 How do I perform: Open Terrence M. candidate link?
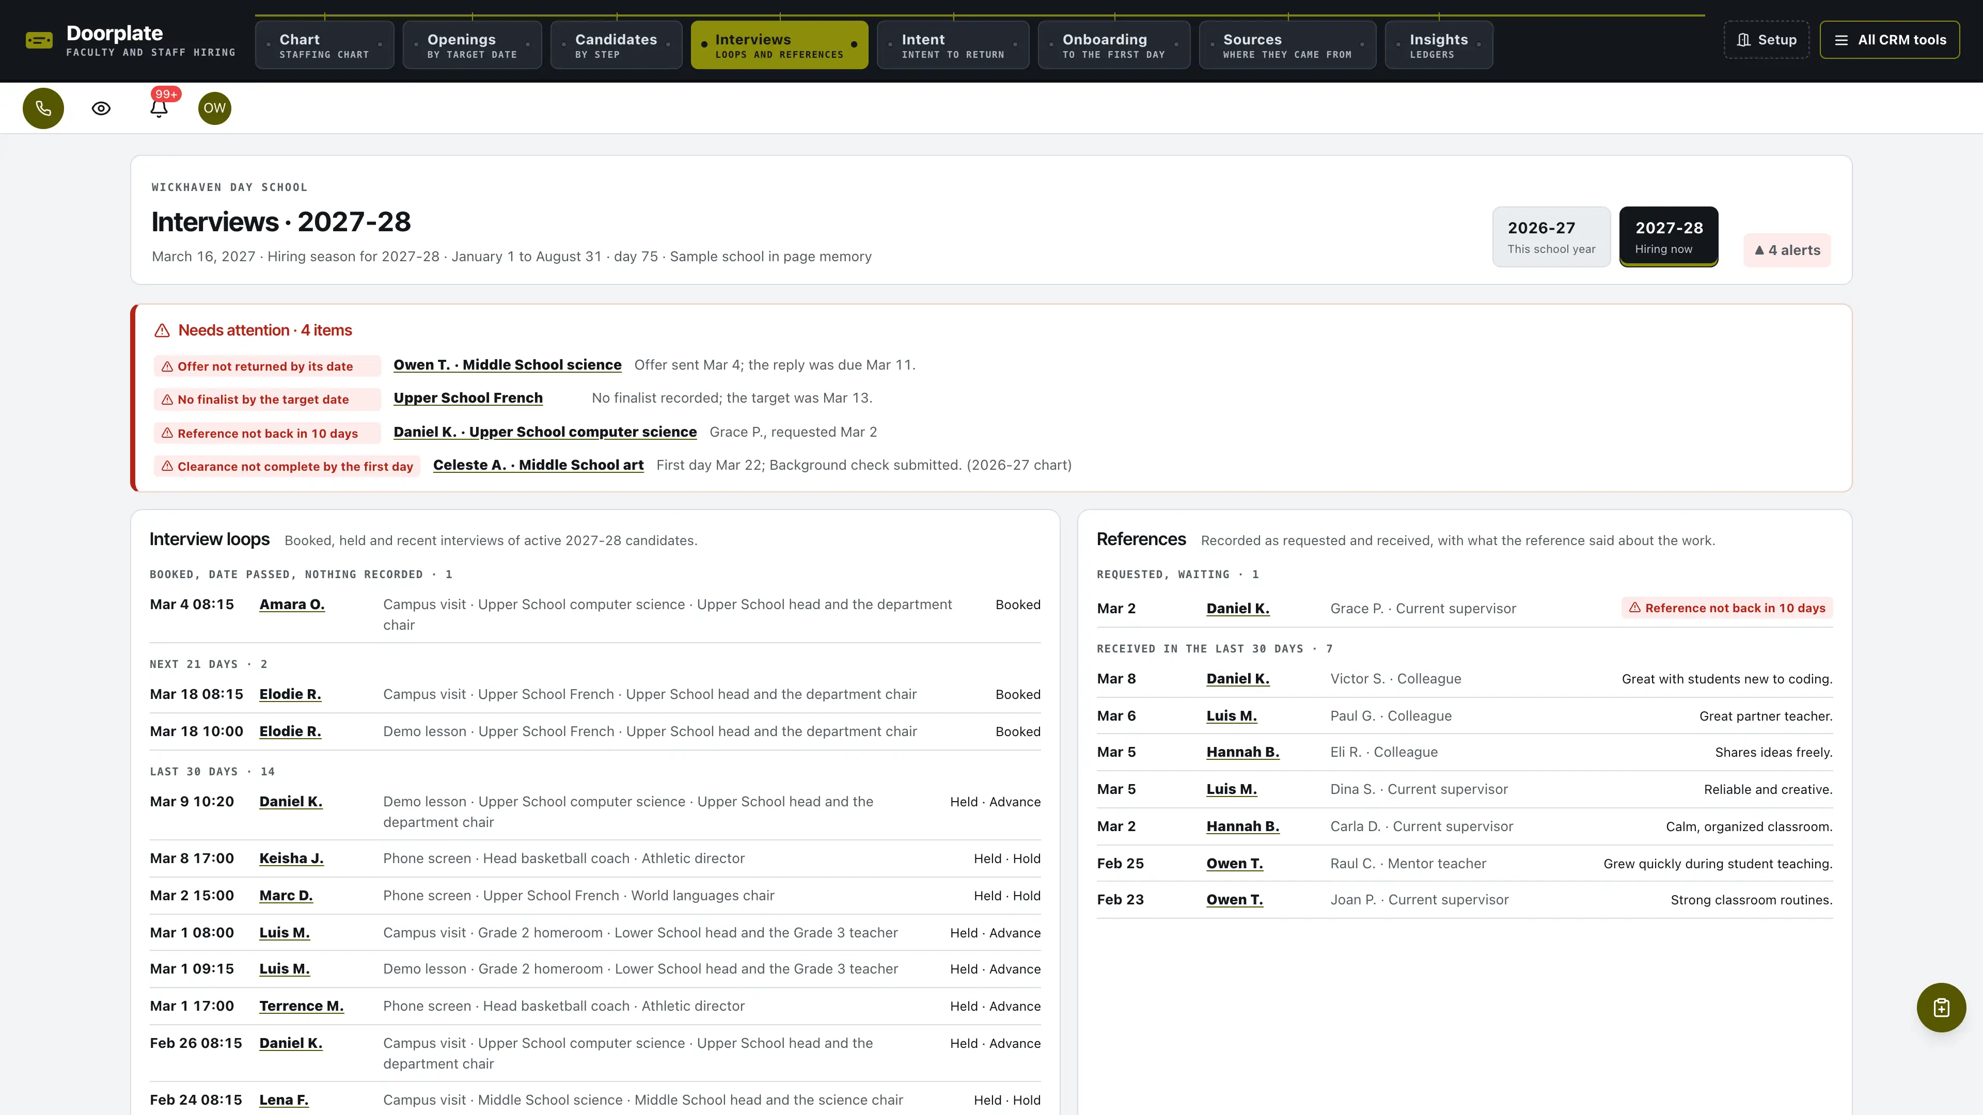pos(301,1006)
